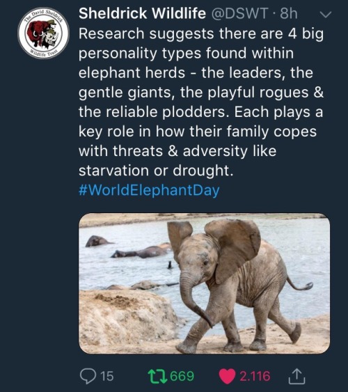Open the baby elephant photo
Image resolution: width=348 pixels, height=392 pixels.
coord(204,283)
